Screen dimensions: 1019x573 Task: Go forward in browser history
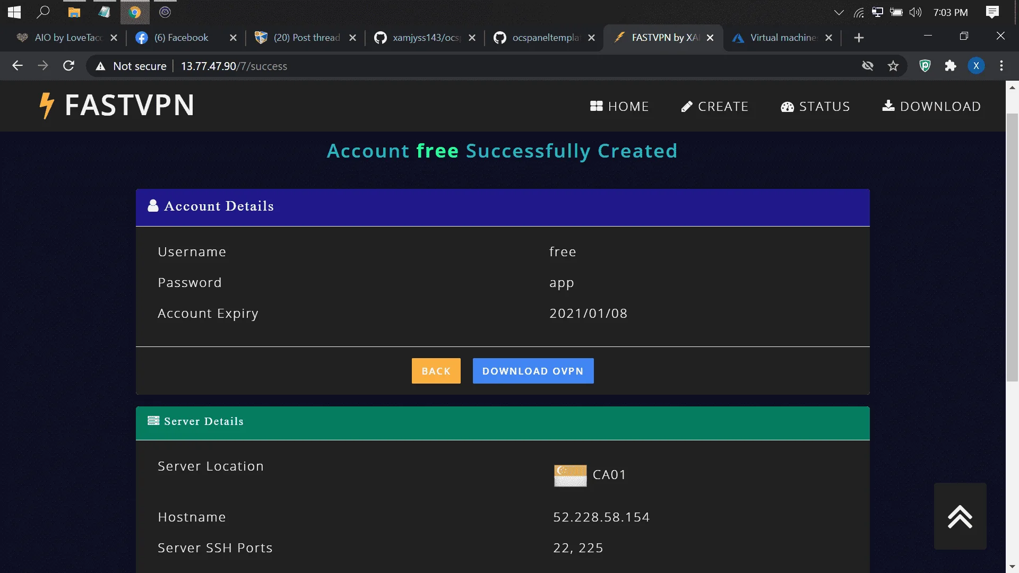[43, 66]
